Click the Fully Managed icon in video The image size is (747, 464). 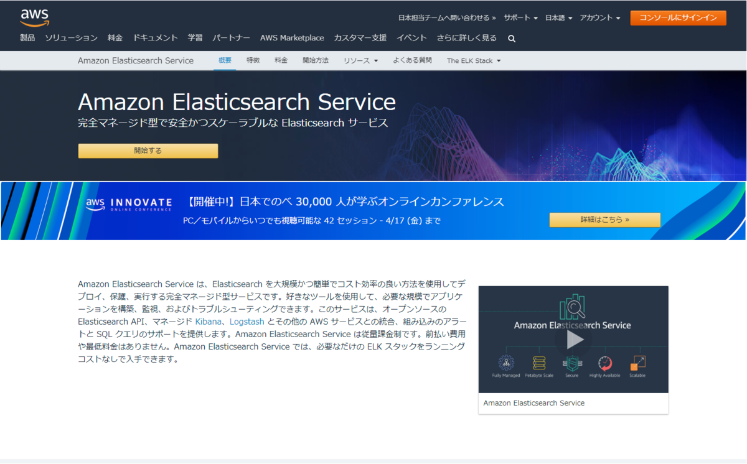[x=506, y=363]
